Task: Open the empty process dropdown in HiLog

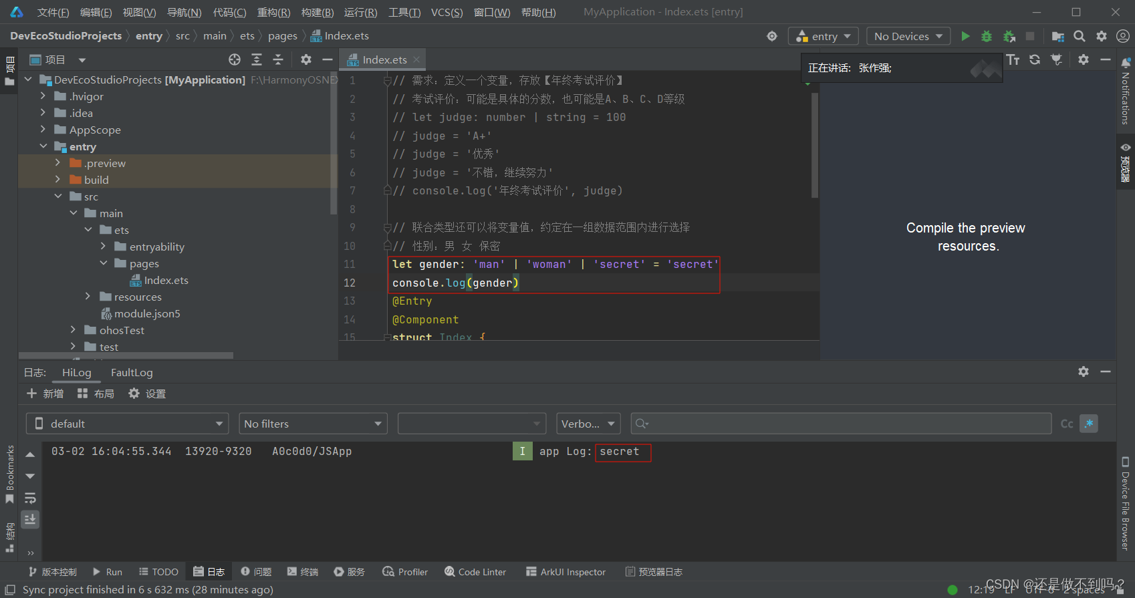Action: (x=471, y=424)
